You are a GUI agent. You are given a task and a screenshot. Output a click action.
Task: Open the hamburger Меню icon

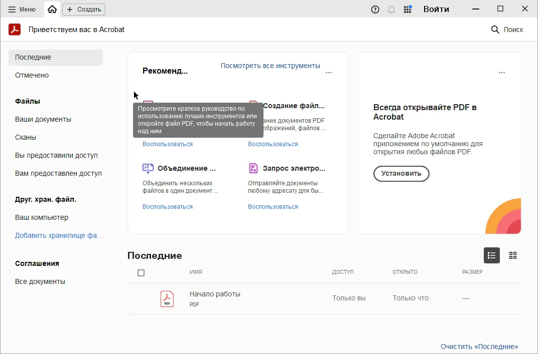pos(12,9)
